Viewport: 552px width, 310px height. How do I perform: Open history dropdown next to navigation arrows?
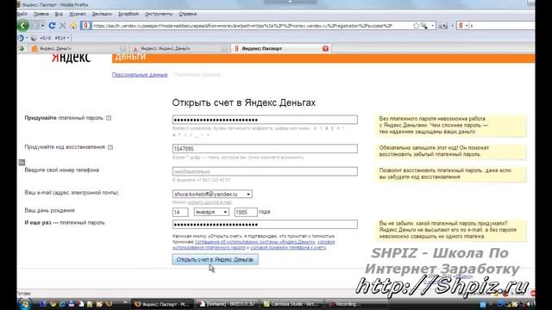tap(42, 26)
